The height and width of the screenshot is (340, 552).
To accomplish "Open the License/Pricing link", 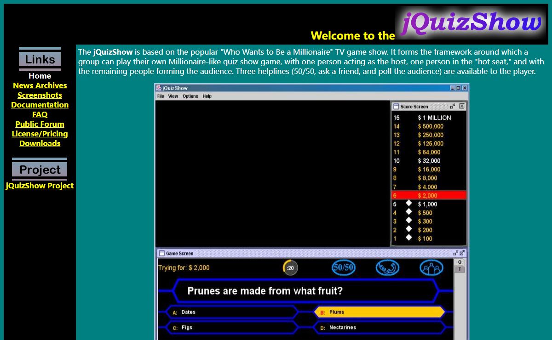I will (40, 134).
